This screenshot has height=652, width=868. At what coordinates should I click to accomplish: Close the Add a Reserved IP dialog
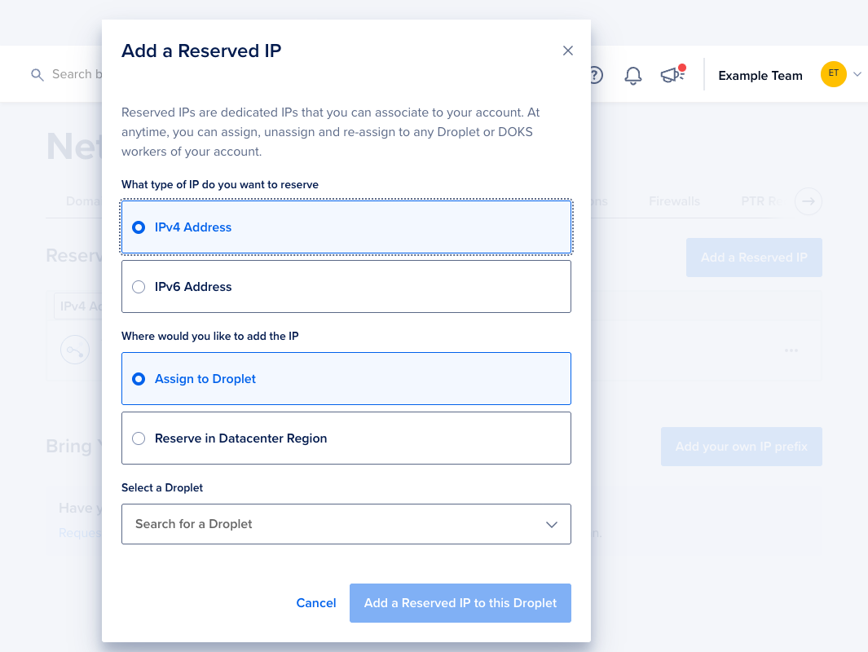(567, 51)
